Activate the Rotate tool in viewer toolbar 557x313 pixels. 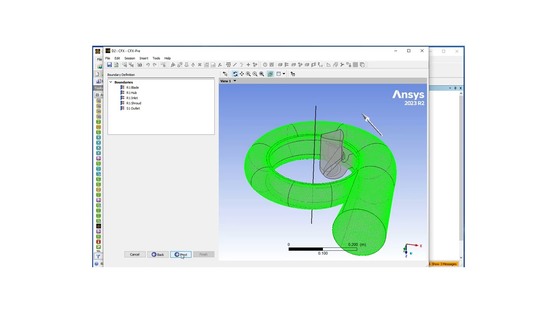coord(235,74)
